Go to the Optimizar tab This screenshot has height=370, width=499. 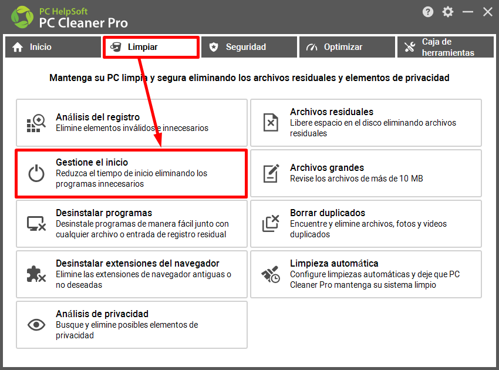tap(347, 47)
